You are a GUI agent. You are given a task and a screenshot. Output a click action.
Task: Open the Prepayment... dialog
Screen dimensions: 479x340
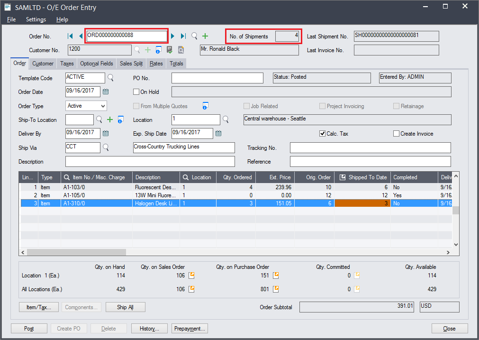tap(190, 328)
